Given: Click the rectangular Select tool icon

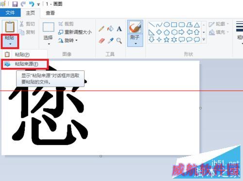Looking at the screenshot, I should tap(49, 27).
